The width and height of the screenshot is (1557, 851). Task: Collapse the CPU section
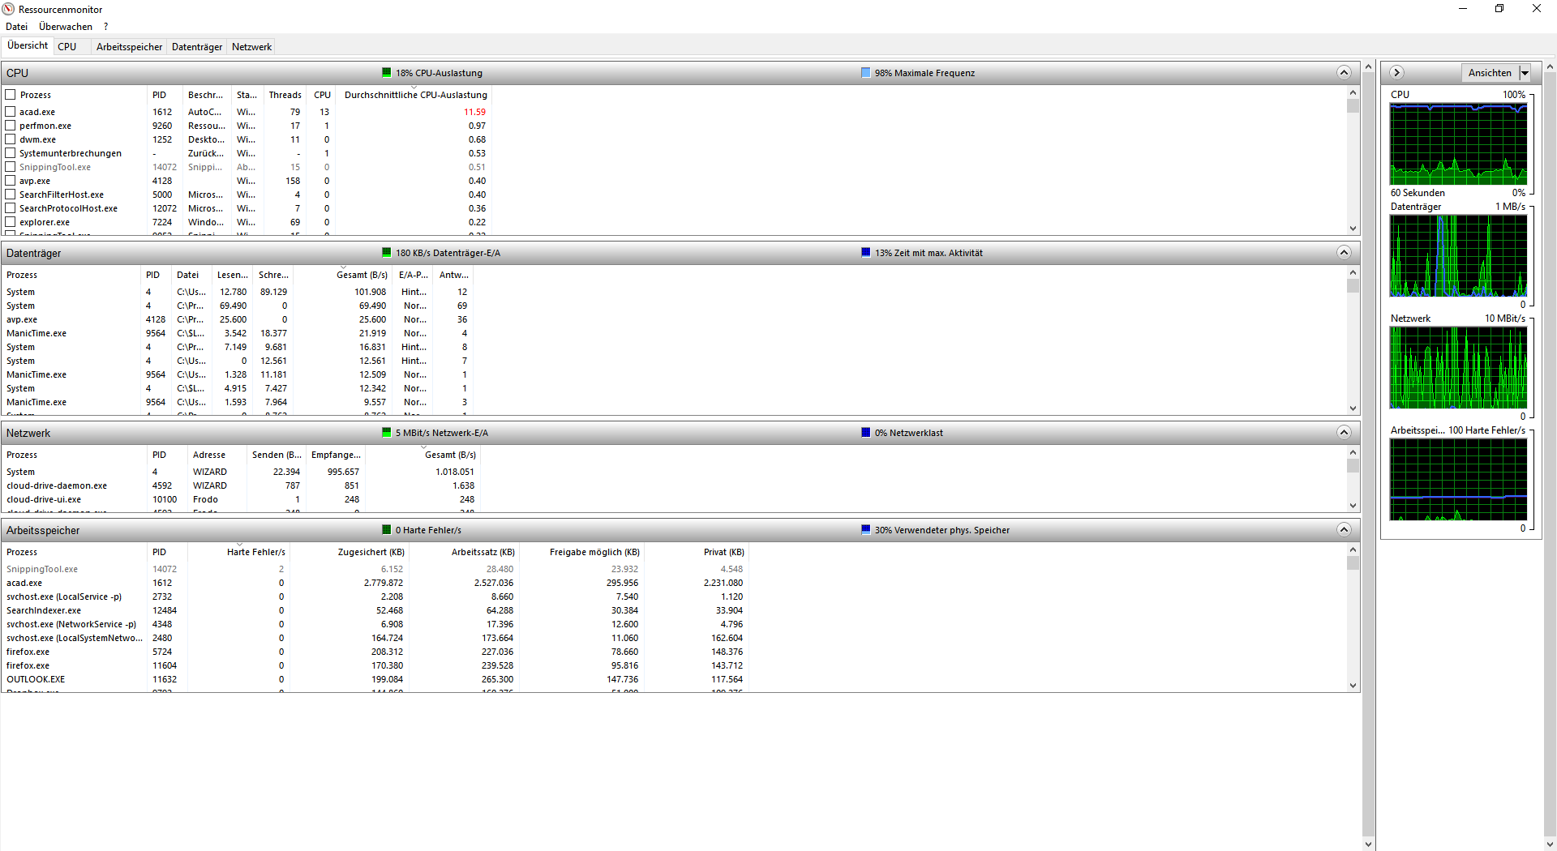tap(1344, 73)
